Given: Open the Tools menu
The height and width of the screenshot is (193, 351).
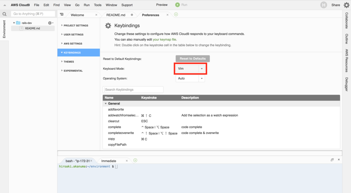Looking at the screenshot, I should coord(98,5).
